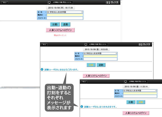Click the top window's 人事システムへログイン button
Screen dimensions: 162x117
60,30
